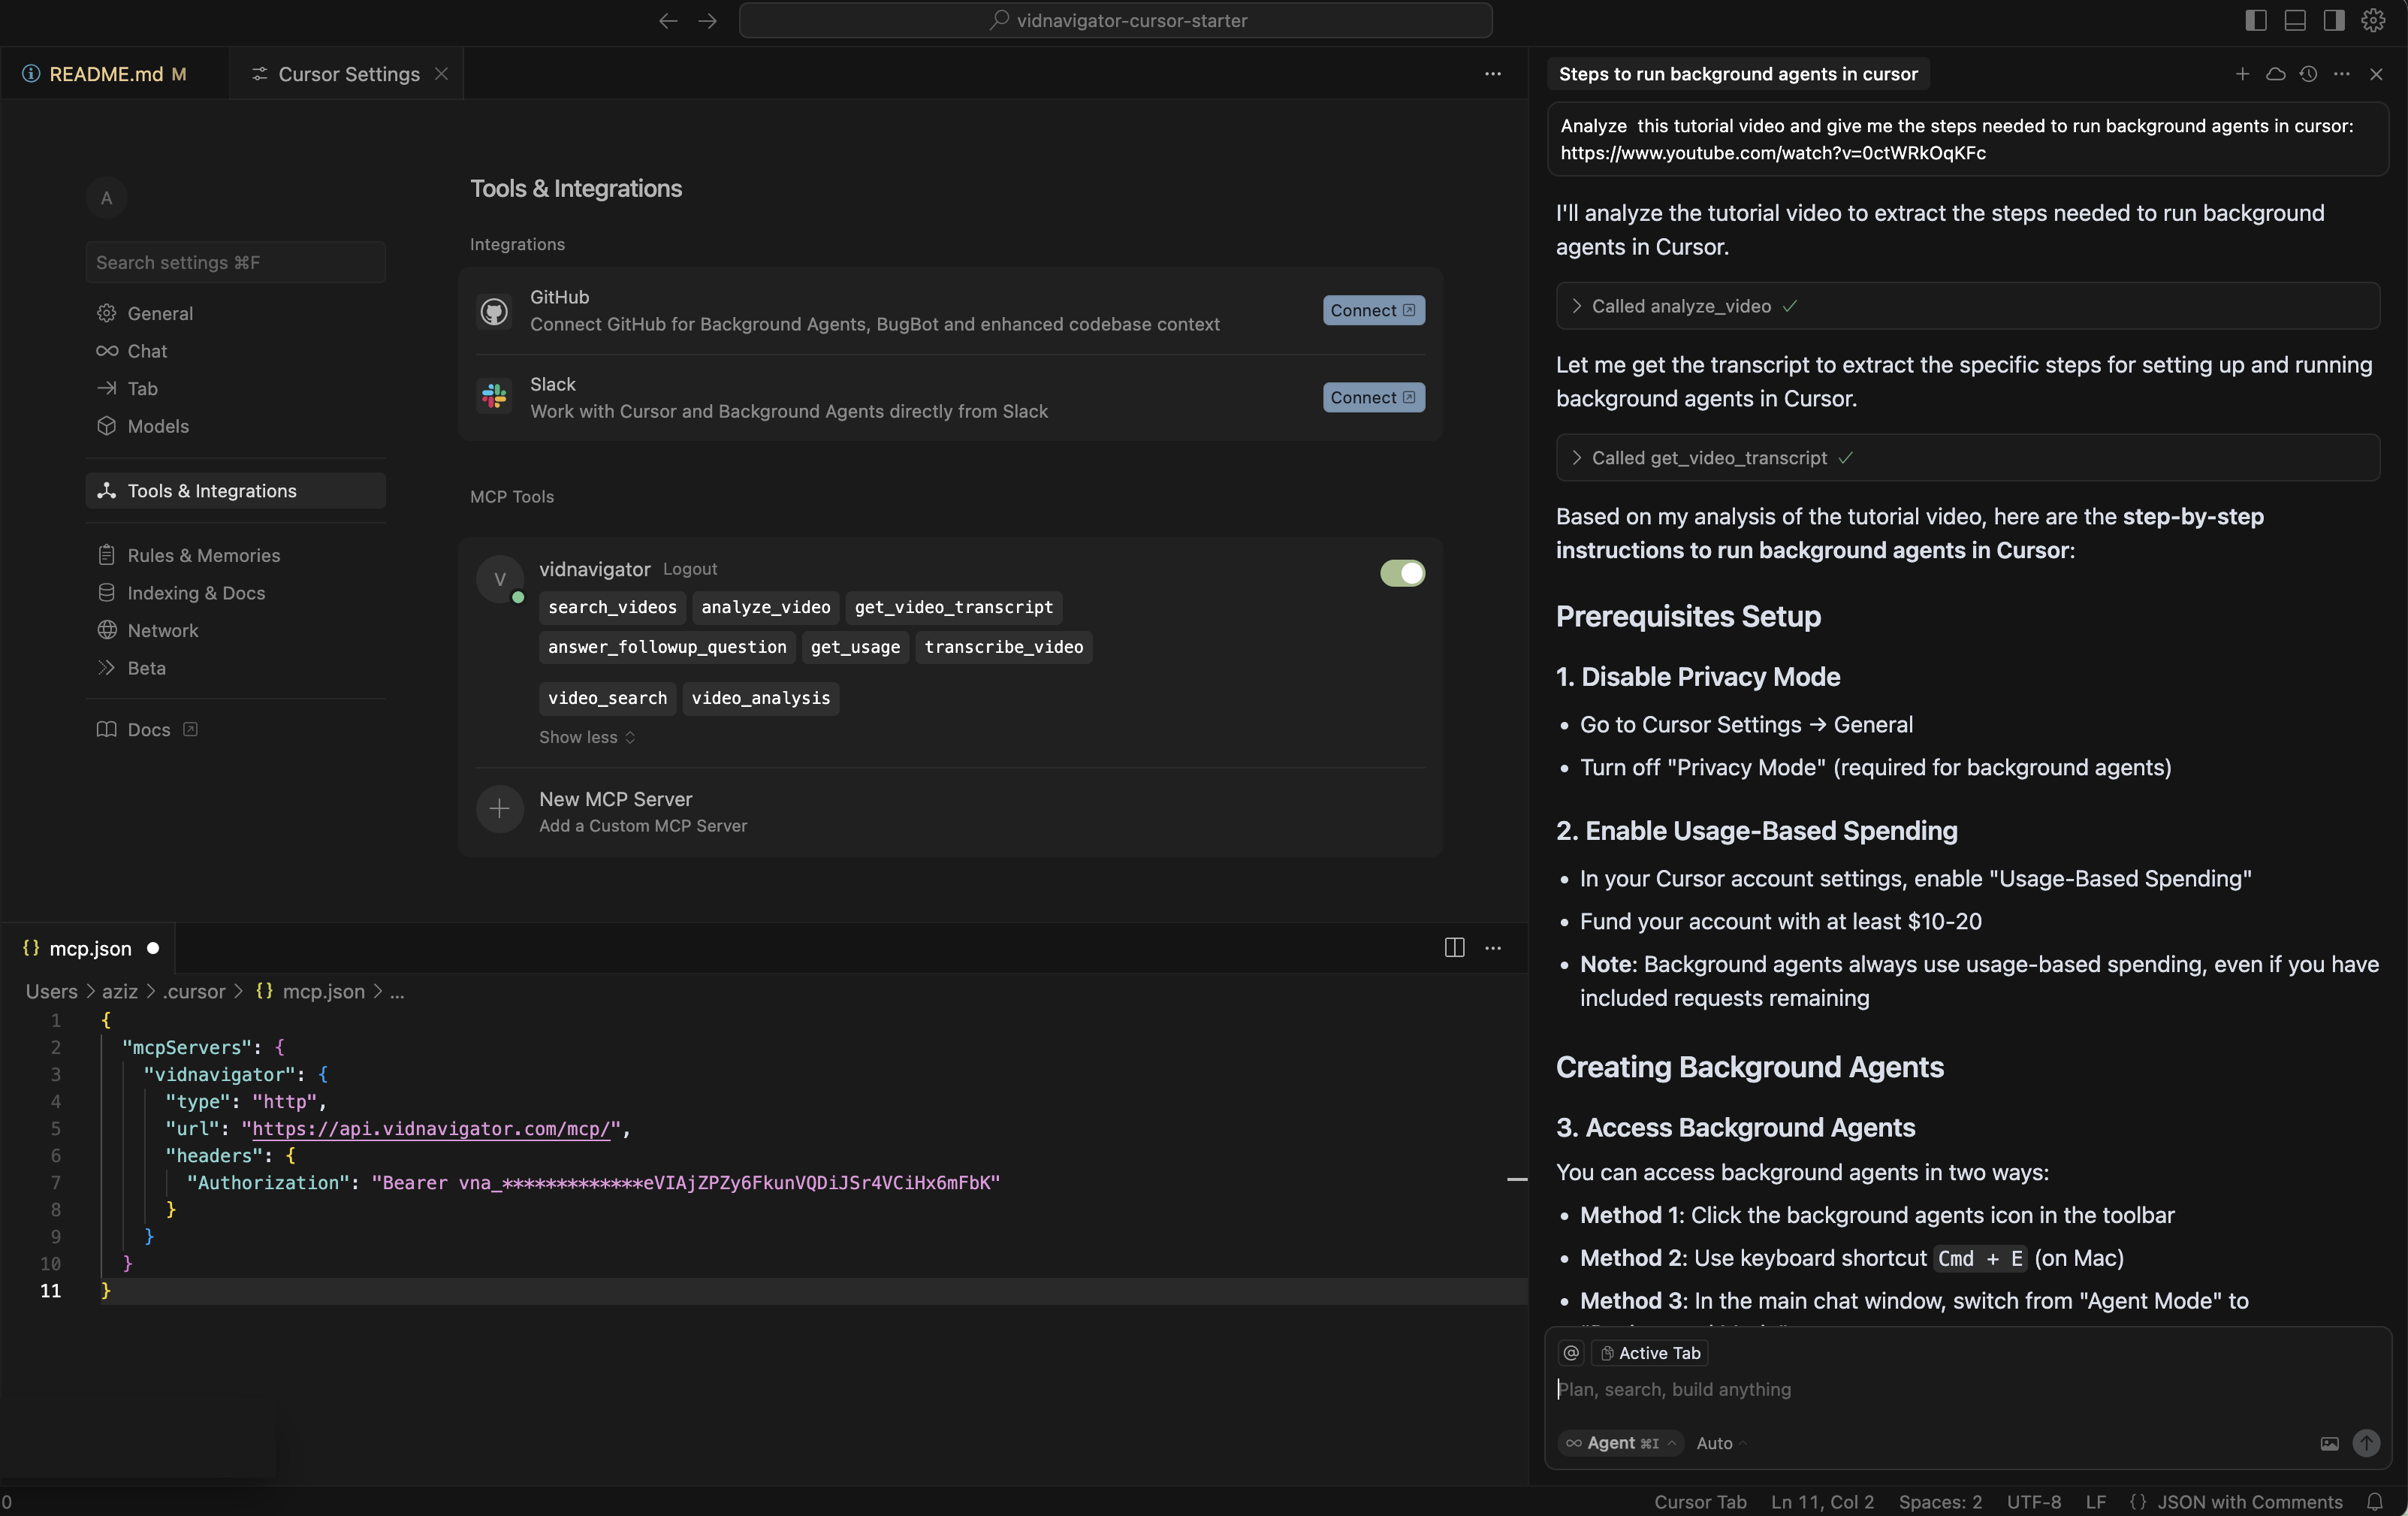Click New MCP Server
The height and width of the screenshot is (1516, 2408).
[951, 811]
